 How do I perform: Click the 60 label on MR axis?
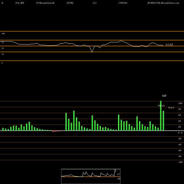click(180, 115)
